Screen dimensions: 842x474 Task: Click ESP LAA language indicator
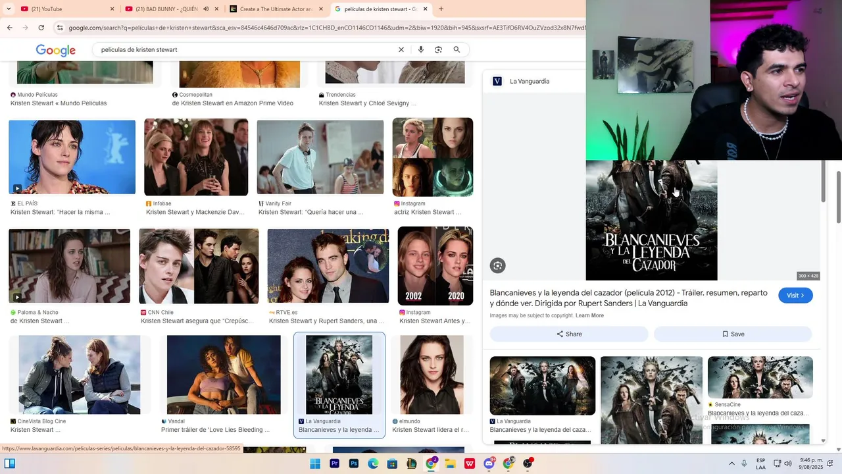pyautogui.click(x=761, y=463)
